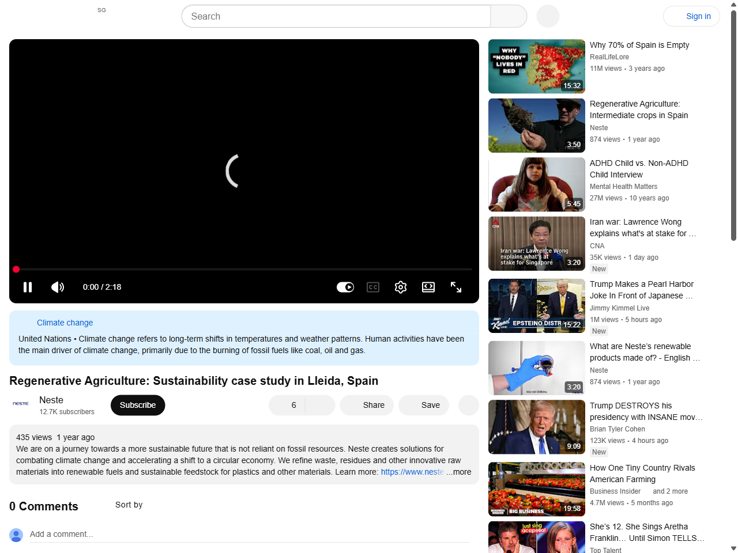This screenshot has width=738, height=553.
Task: Click '12.7K subscribers' text
Action: 67,412
